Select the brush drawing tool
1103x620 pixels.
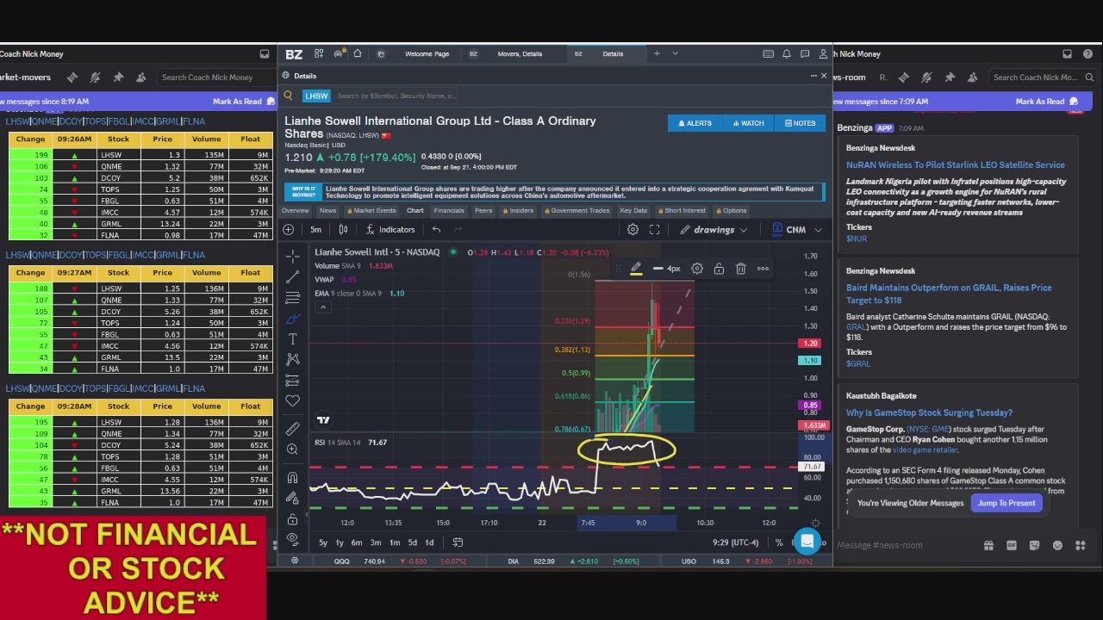coord(293,319)
